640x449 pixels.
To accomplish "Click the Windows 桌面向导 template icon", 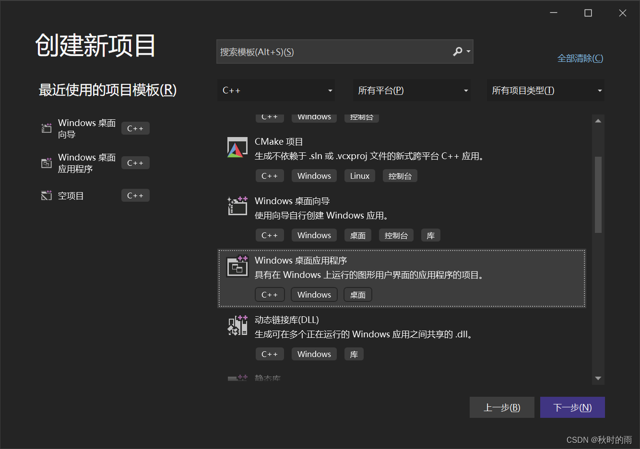I will point(237,206).
